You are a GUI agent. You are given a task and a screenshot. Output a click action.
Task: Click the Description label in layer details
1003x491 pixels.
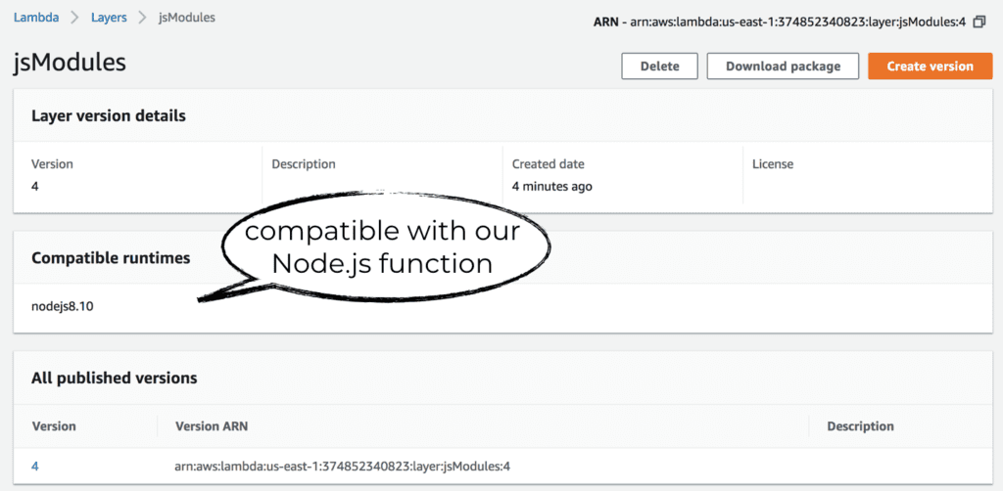coord(304,164)
